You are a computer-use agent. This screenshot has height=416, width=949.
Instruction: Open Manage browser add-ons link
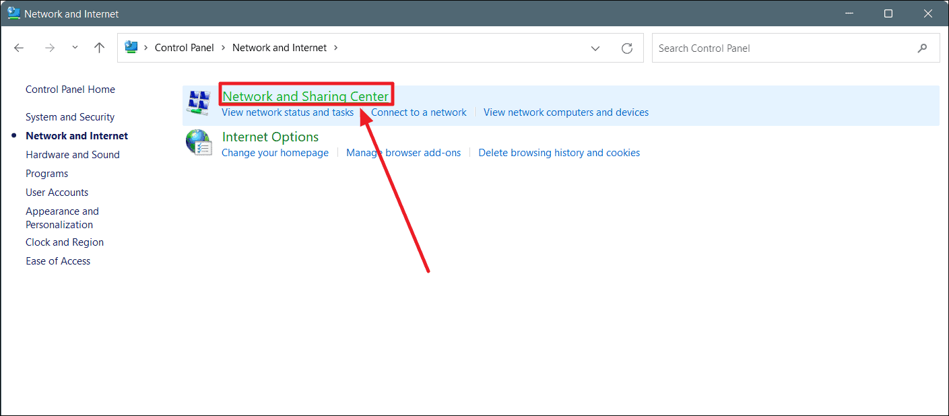[x=403, y=153]
